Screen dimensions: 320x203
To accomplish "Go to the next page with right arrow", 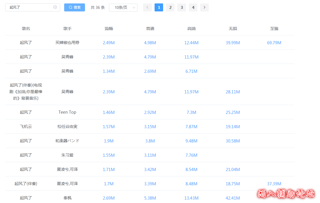I will coord(204,7).
